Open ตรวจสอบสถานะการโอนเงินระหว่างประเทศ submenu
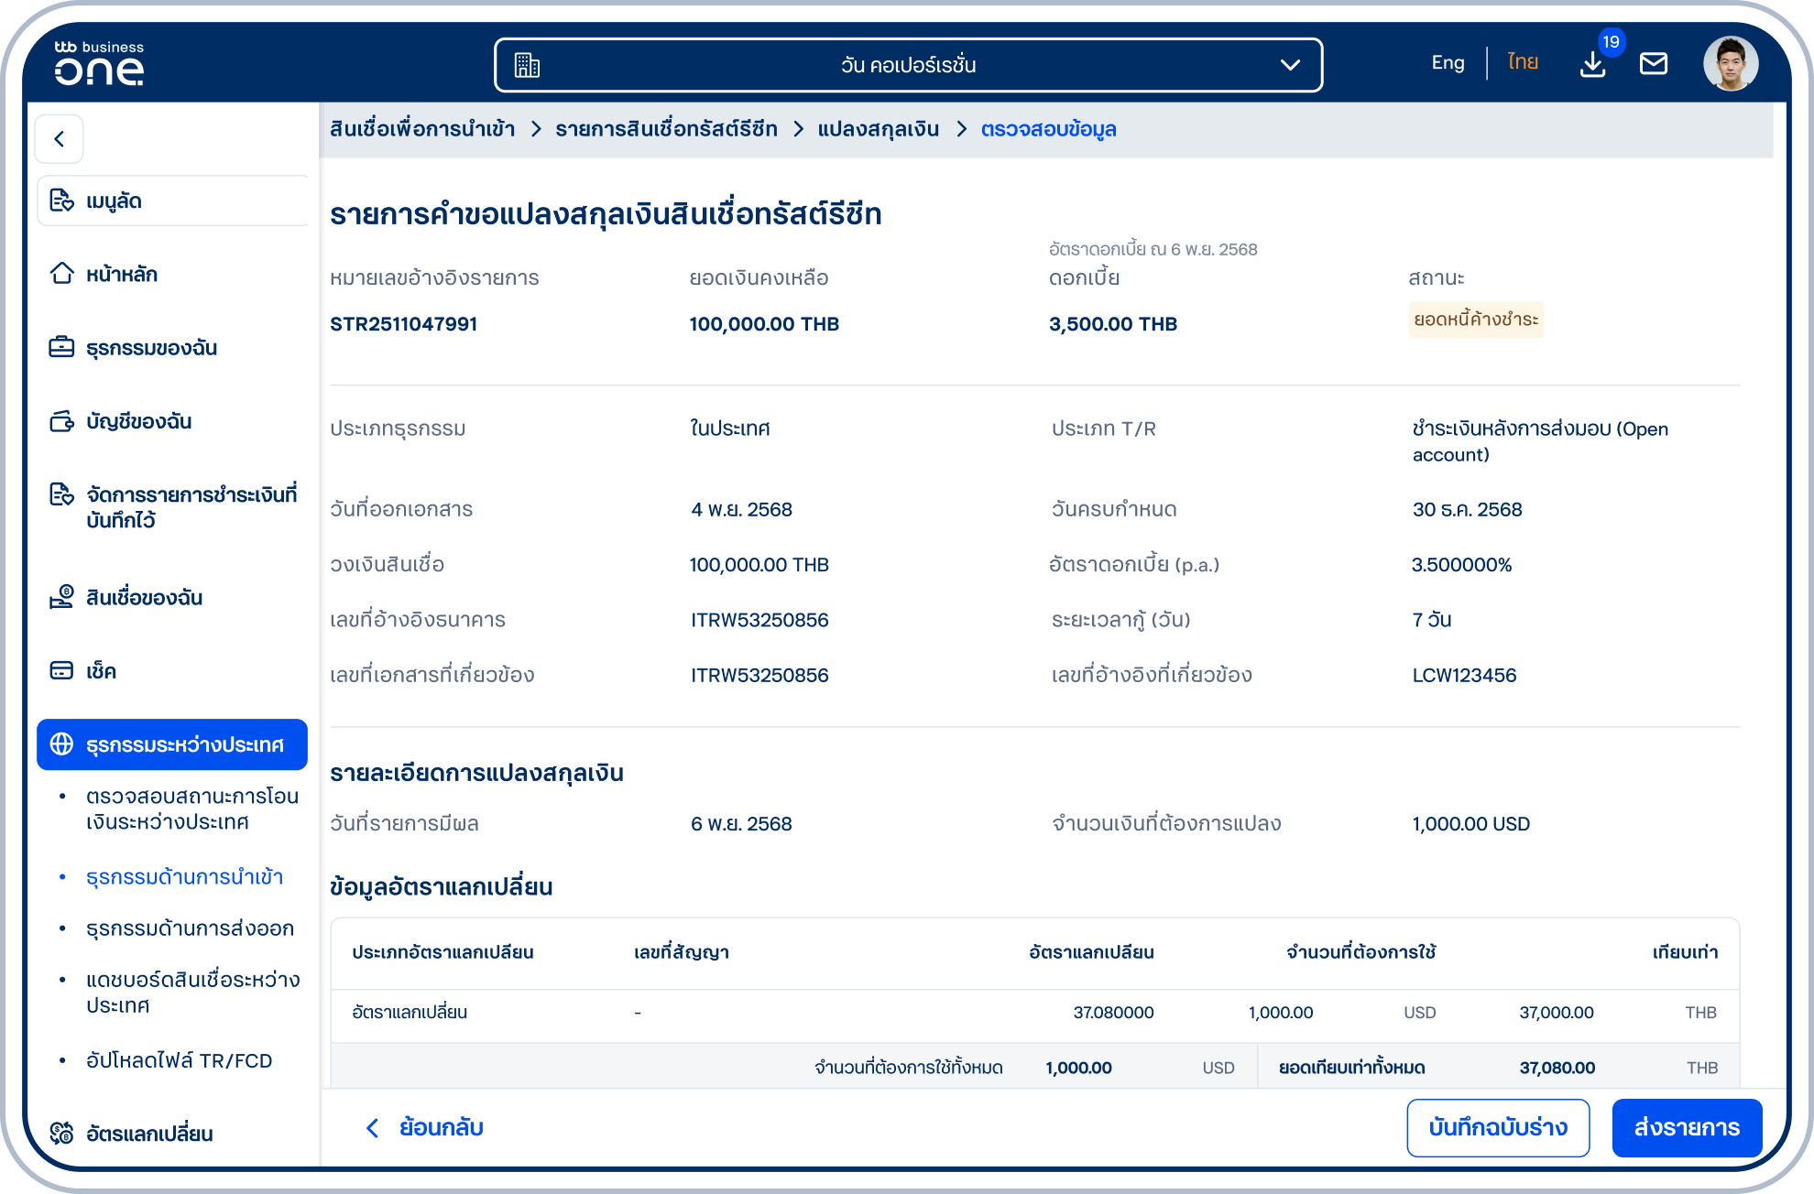 coord(192,809)
